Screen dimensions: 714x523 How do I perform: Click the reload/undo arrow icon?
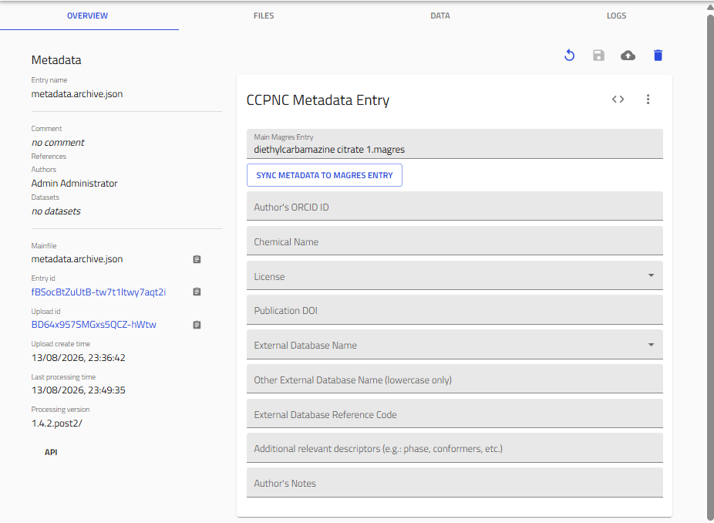(x=569, y=56)
